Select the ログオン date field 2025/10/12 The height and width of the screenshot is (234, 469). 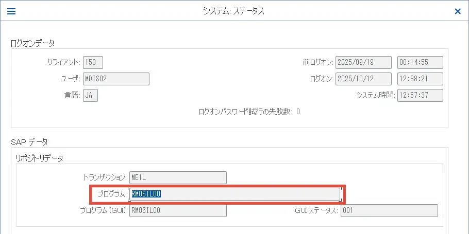363,79
